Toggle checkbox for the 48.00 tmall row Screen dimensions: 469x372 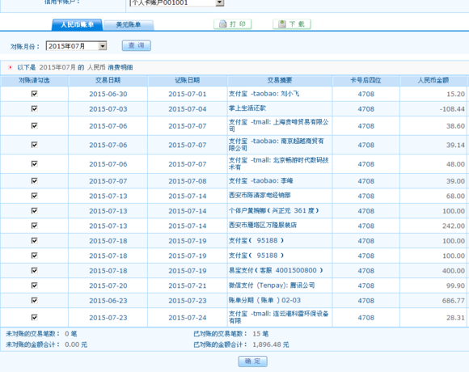[35, 164]
